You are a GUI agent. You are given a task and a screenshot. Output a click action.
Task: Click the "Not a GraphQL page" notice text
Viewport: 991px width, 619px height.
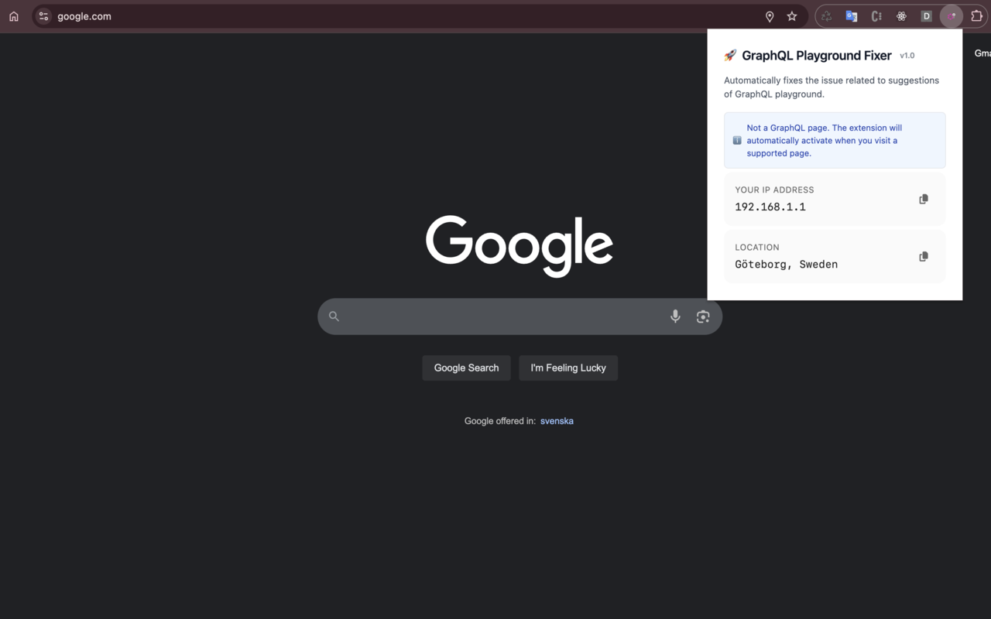tap(825, 140)
